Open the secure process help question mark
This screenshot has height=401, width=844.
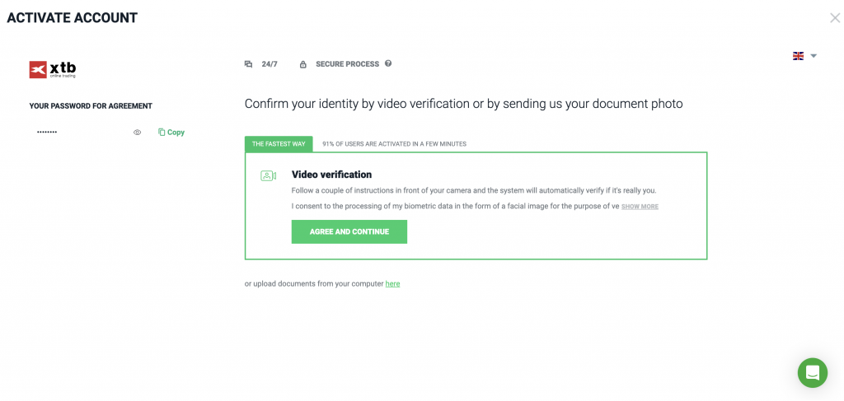click(x=388, y=63)
